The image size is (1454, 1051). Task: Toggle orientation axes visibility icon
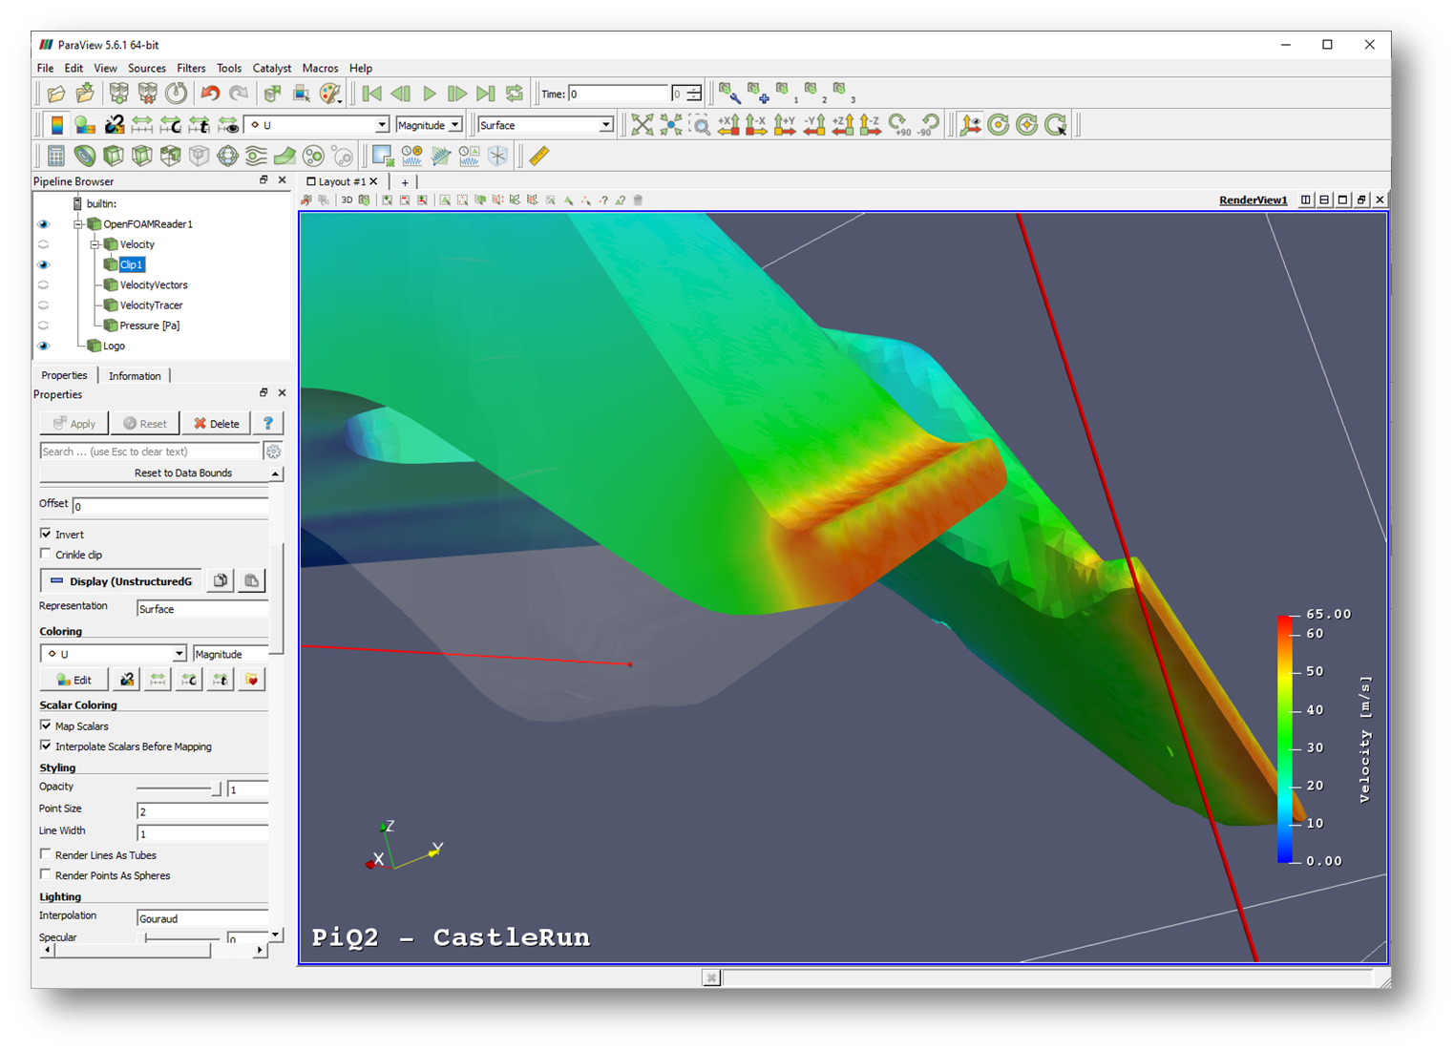[x=971, y=125]
